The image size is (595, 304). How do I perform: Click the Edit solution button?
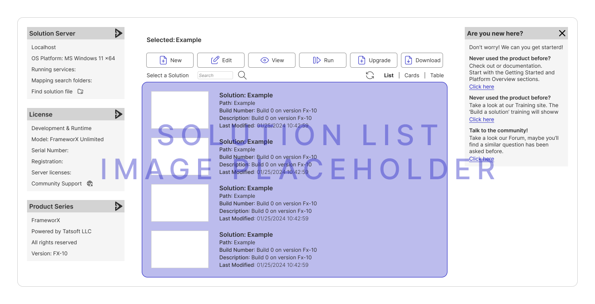pyautogui.click(x=221, y=60)
